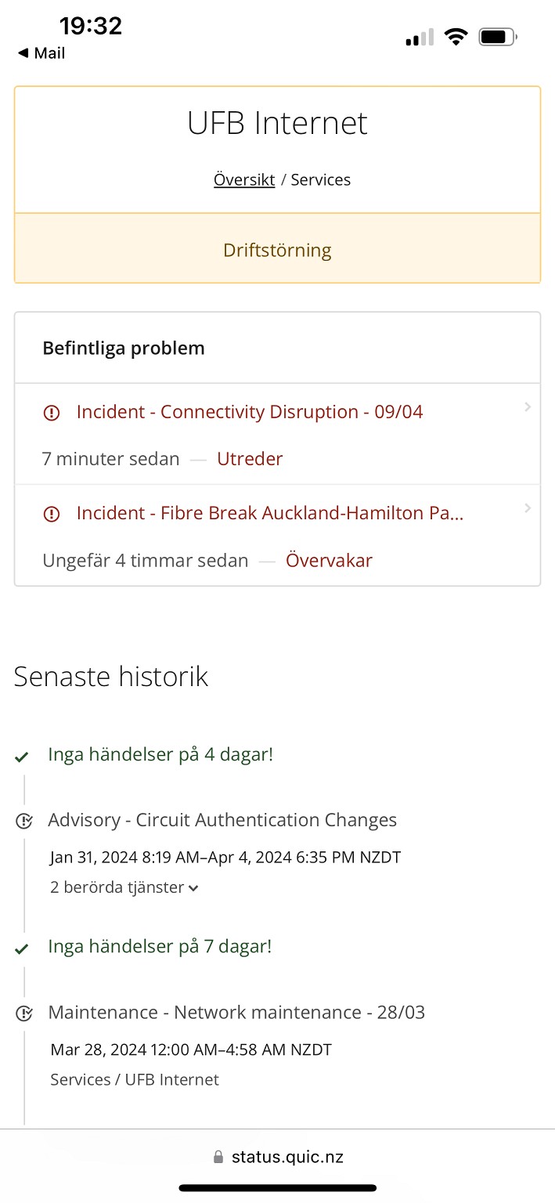Open chevron for Fibre Break incident

pos(528,508)
